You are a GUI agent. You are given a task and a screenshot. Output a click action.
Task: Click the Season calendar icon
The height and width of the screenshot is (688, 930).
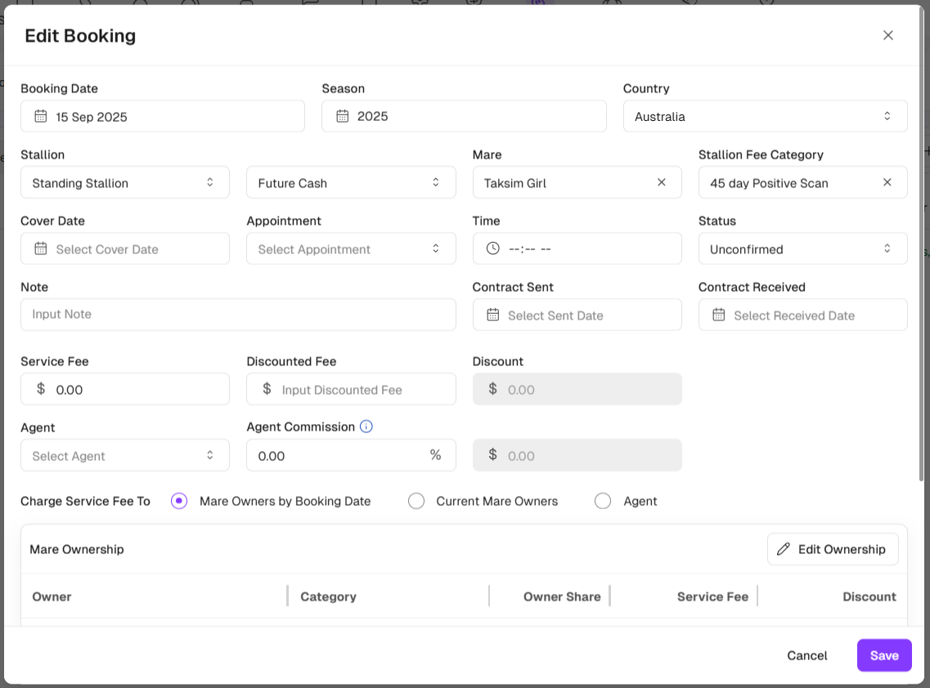(x=342, y=116)
